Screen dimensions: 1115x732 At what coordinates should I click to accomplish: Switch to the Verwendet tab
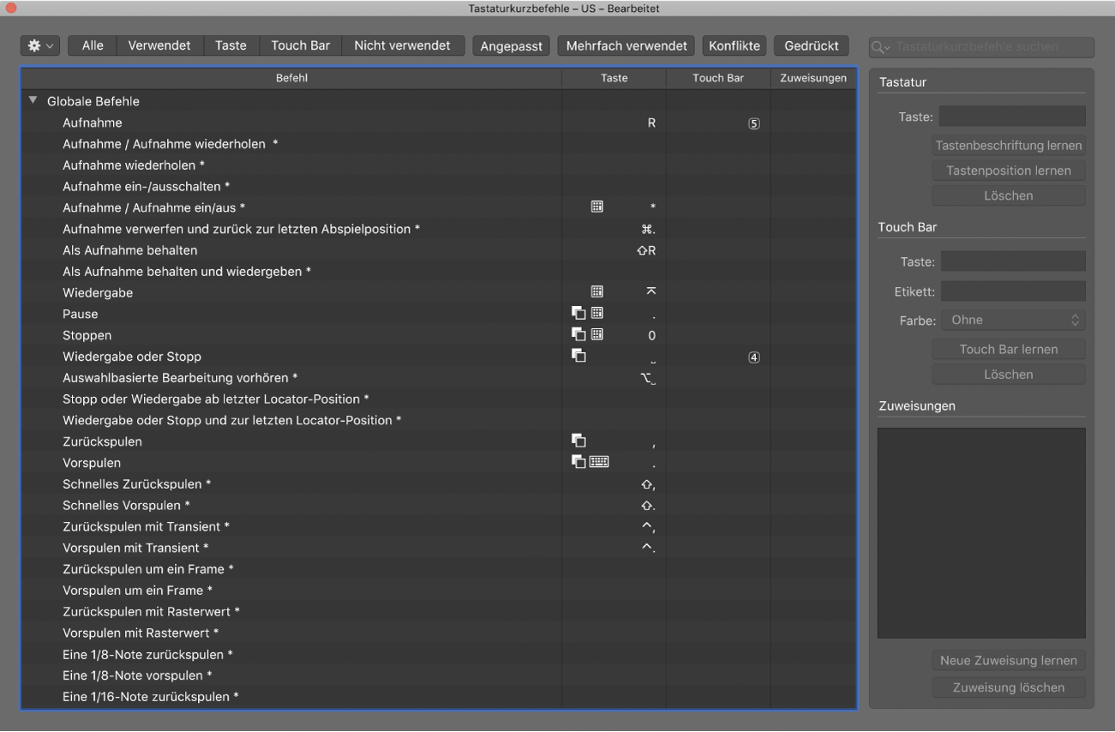pos(159,45)
